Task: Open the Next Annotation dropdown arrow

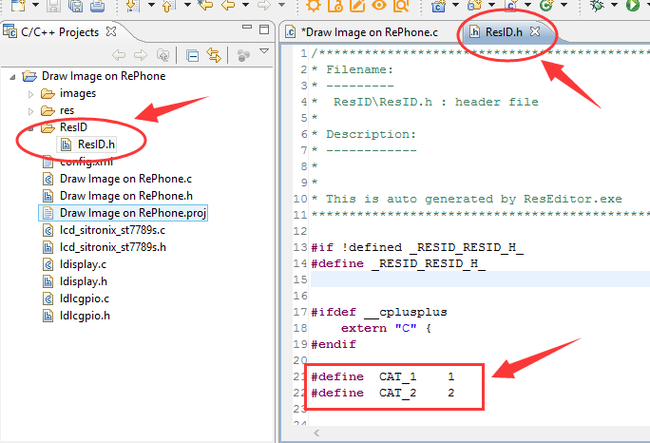Action: click(151, 5)
